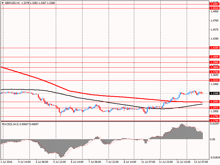
Task: Select the 1.4009 horizontal level label
Action: (215, 57)
